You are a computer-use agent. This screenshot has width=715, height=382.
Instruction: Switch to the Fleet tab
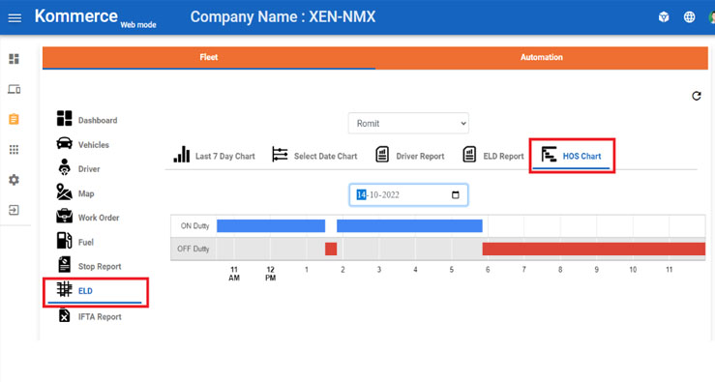coord(209,57)
